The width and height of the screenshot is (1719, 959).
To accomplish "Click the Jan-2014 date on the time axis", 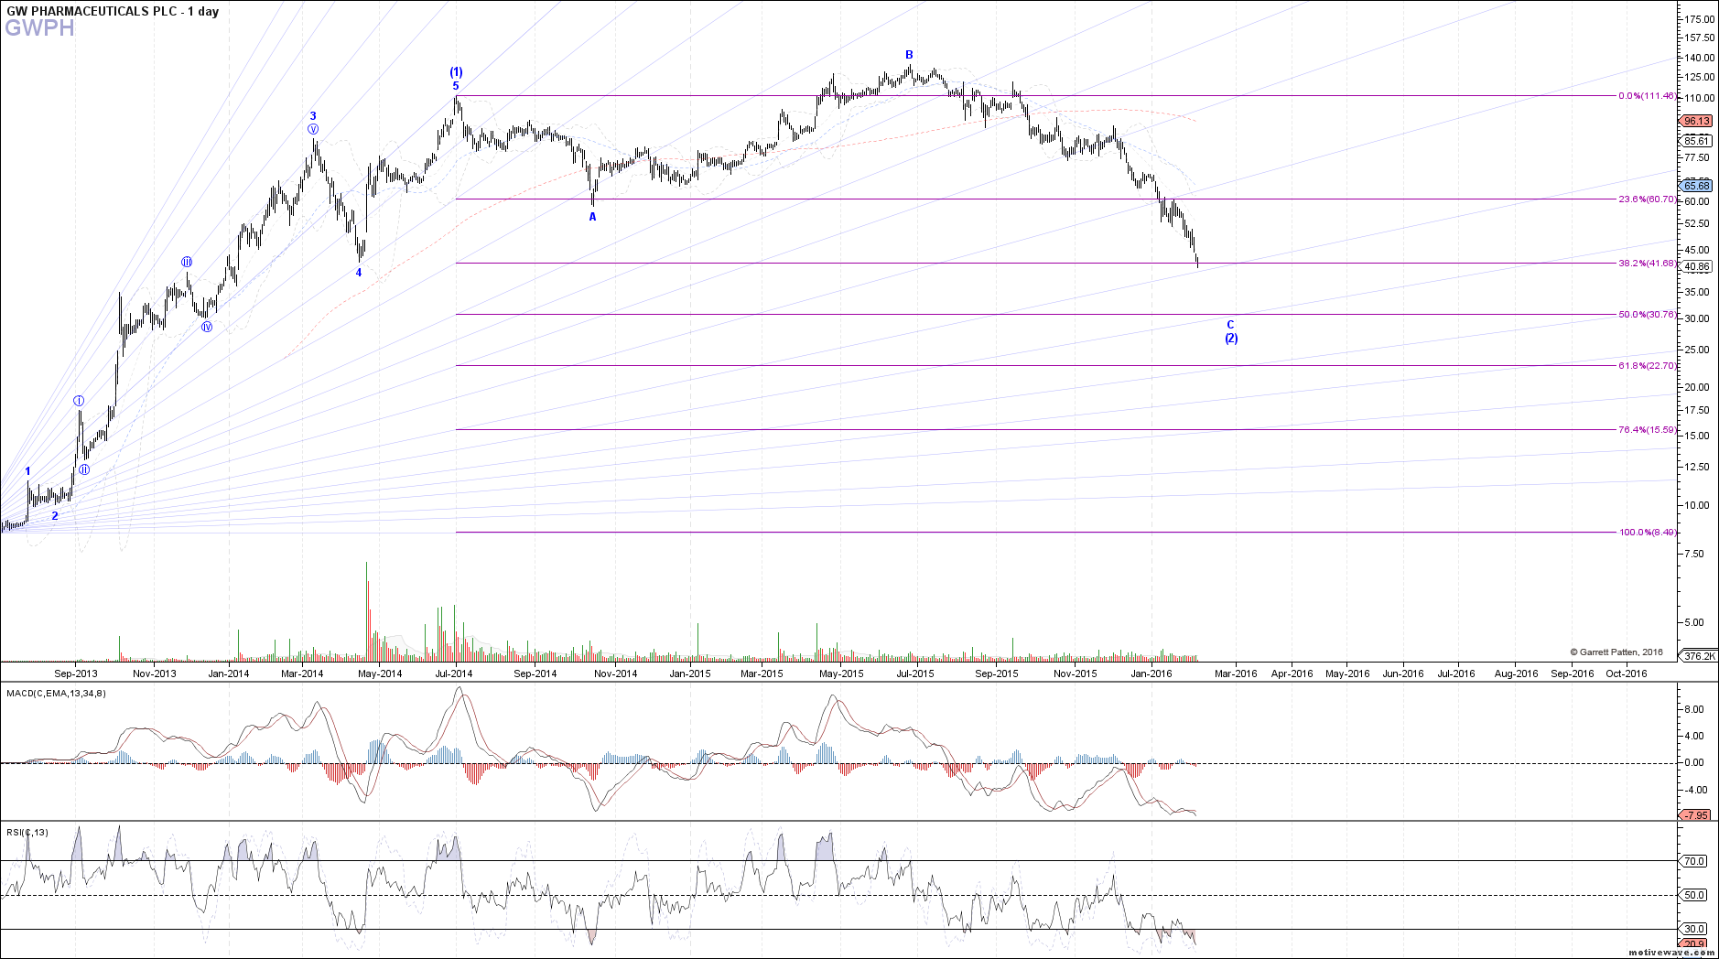I will (229, 673).
